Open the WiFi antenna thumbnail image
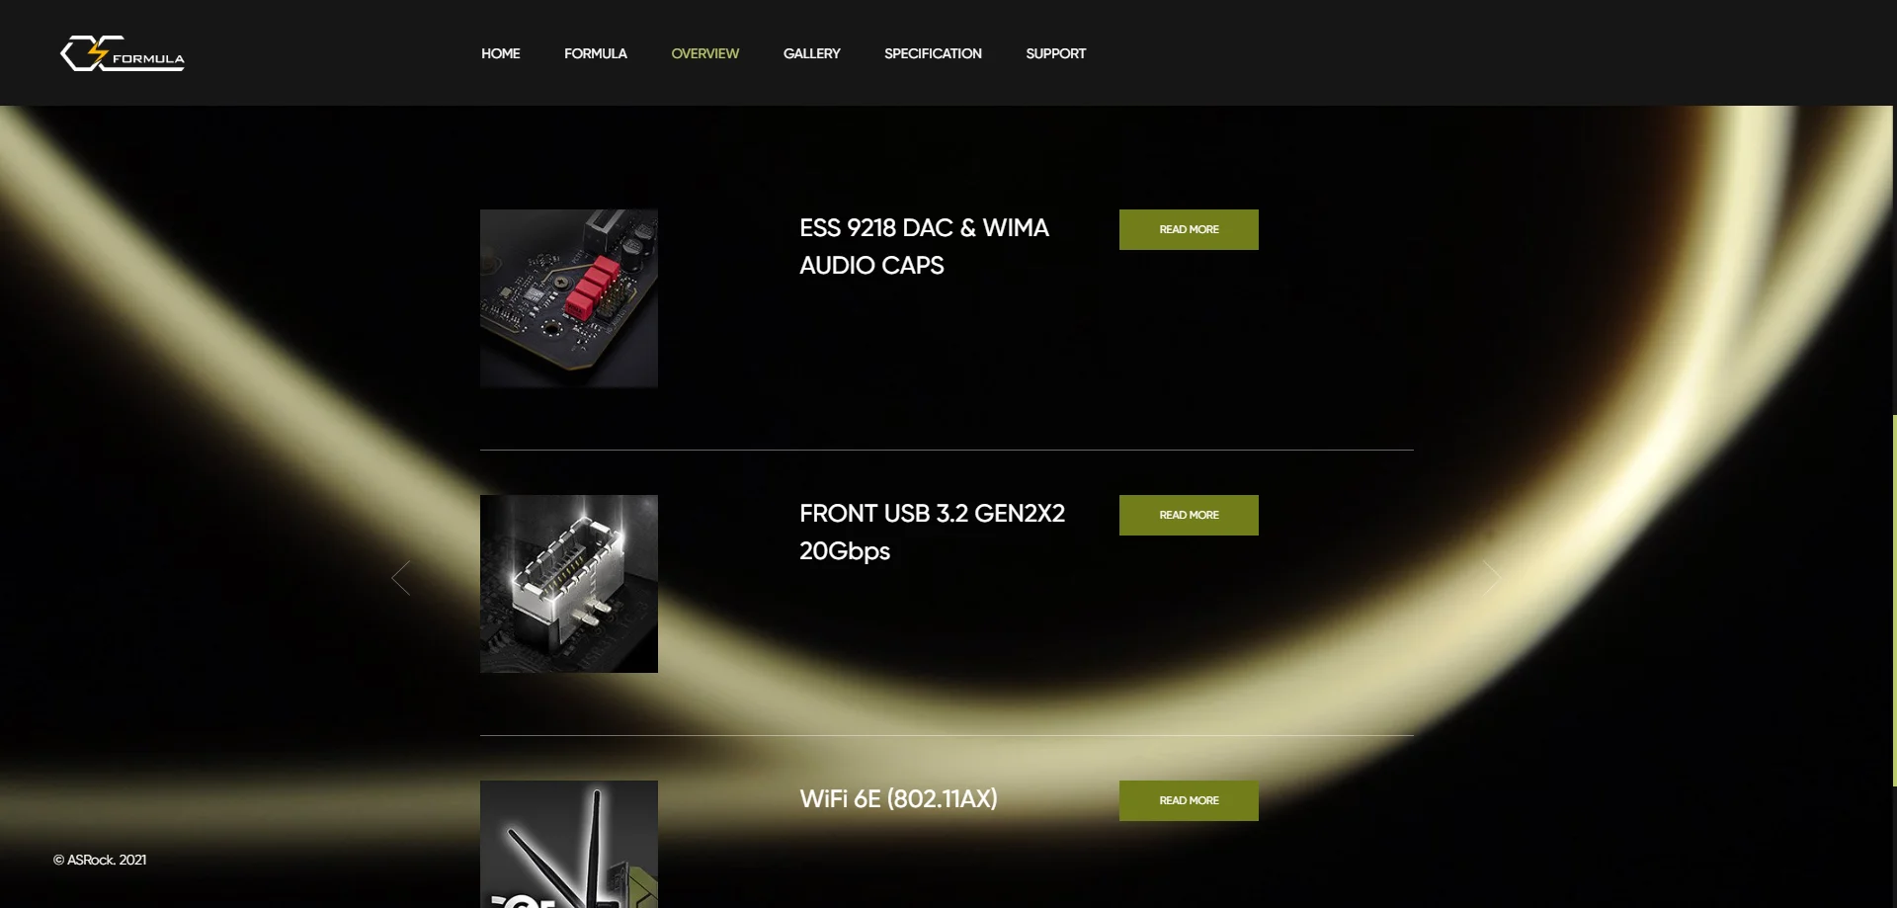This screenshot has width=1897, height=908. 569,844
